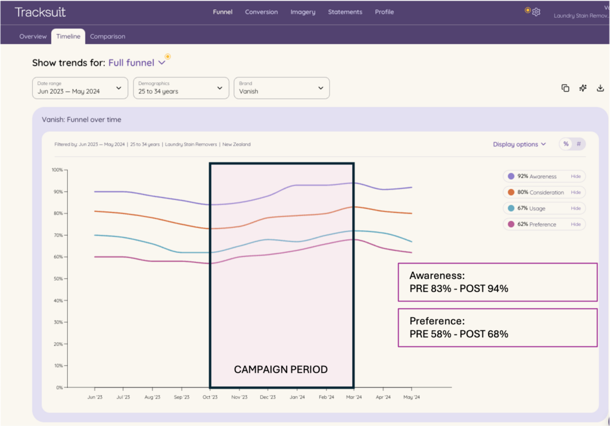This screenshot has width=610, height=426.
Task: Hide the Usage line
Action: click(x=575, y=208)
